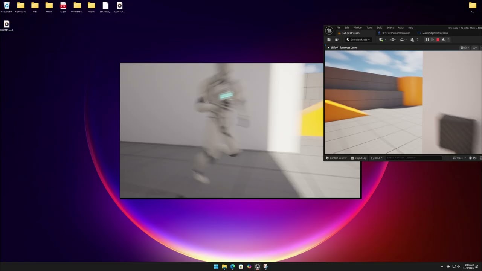Open the Cmd console type dropdown
The height and width of the screenshot is (271, 482).
pos(377,158)
